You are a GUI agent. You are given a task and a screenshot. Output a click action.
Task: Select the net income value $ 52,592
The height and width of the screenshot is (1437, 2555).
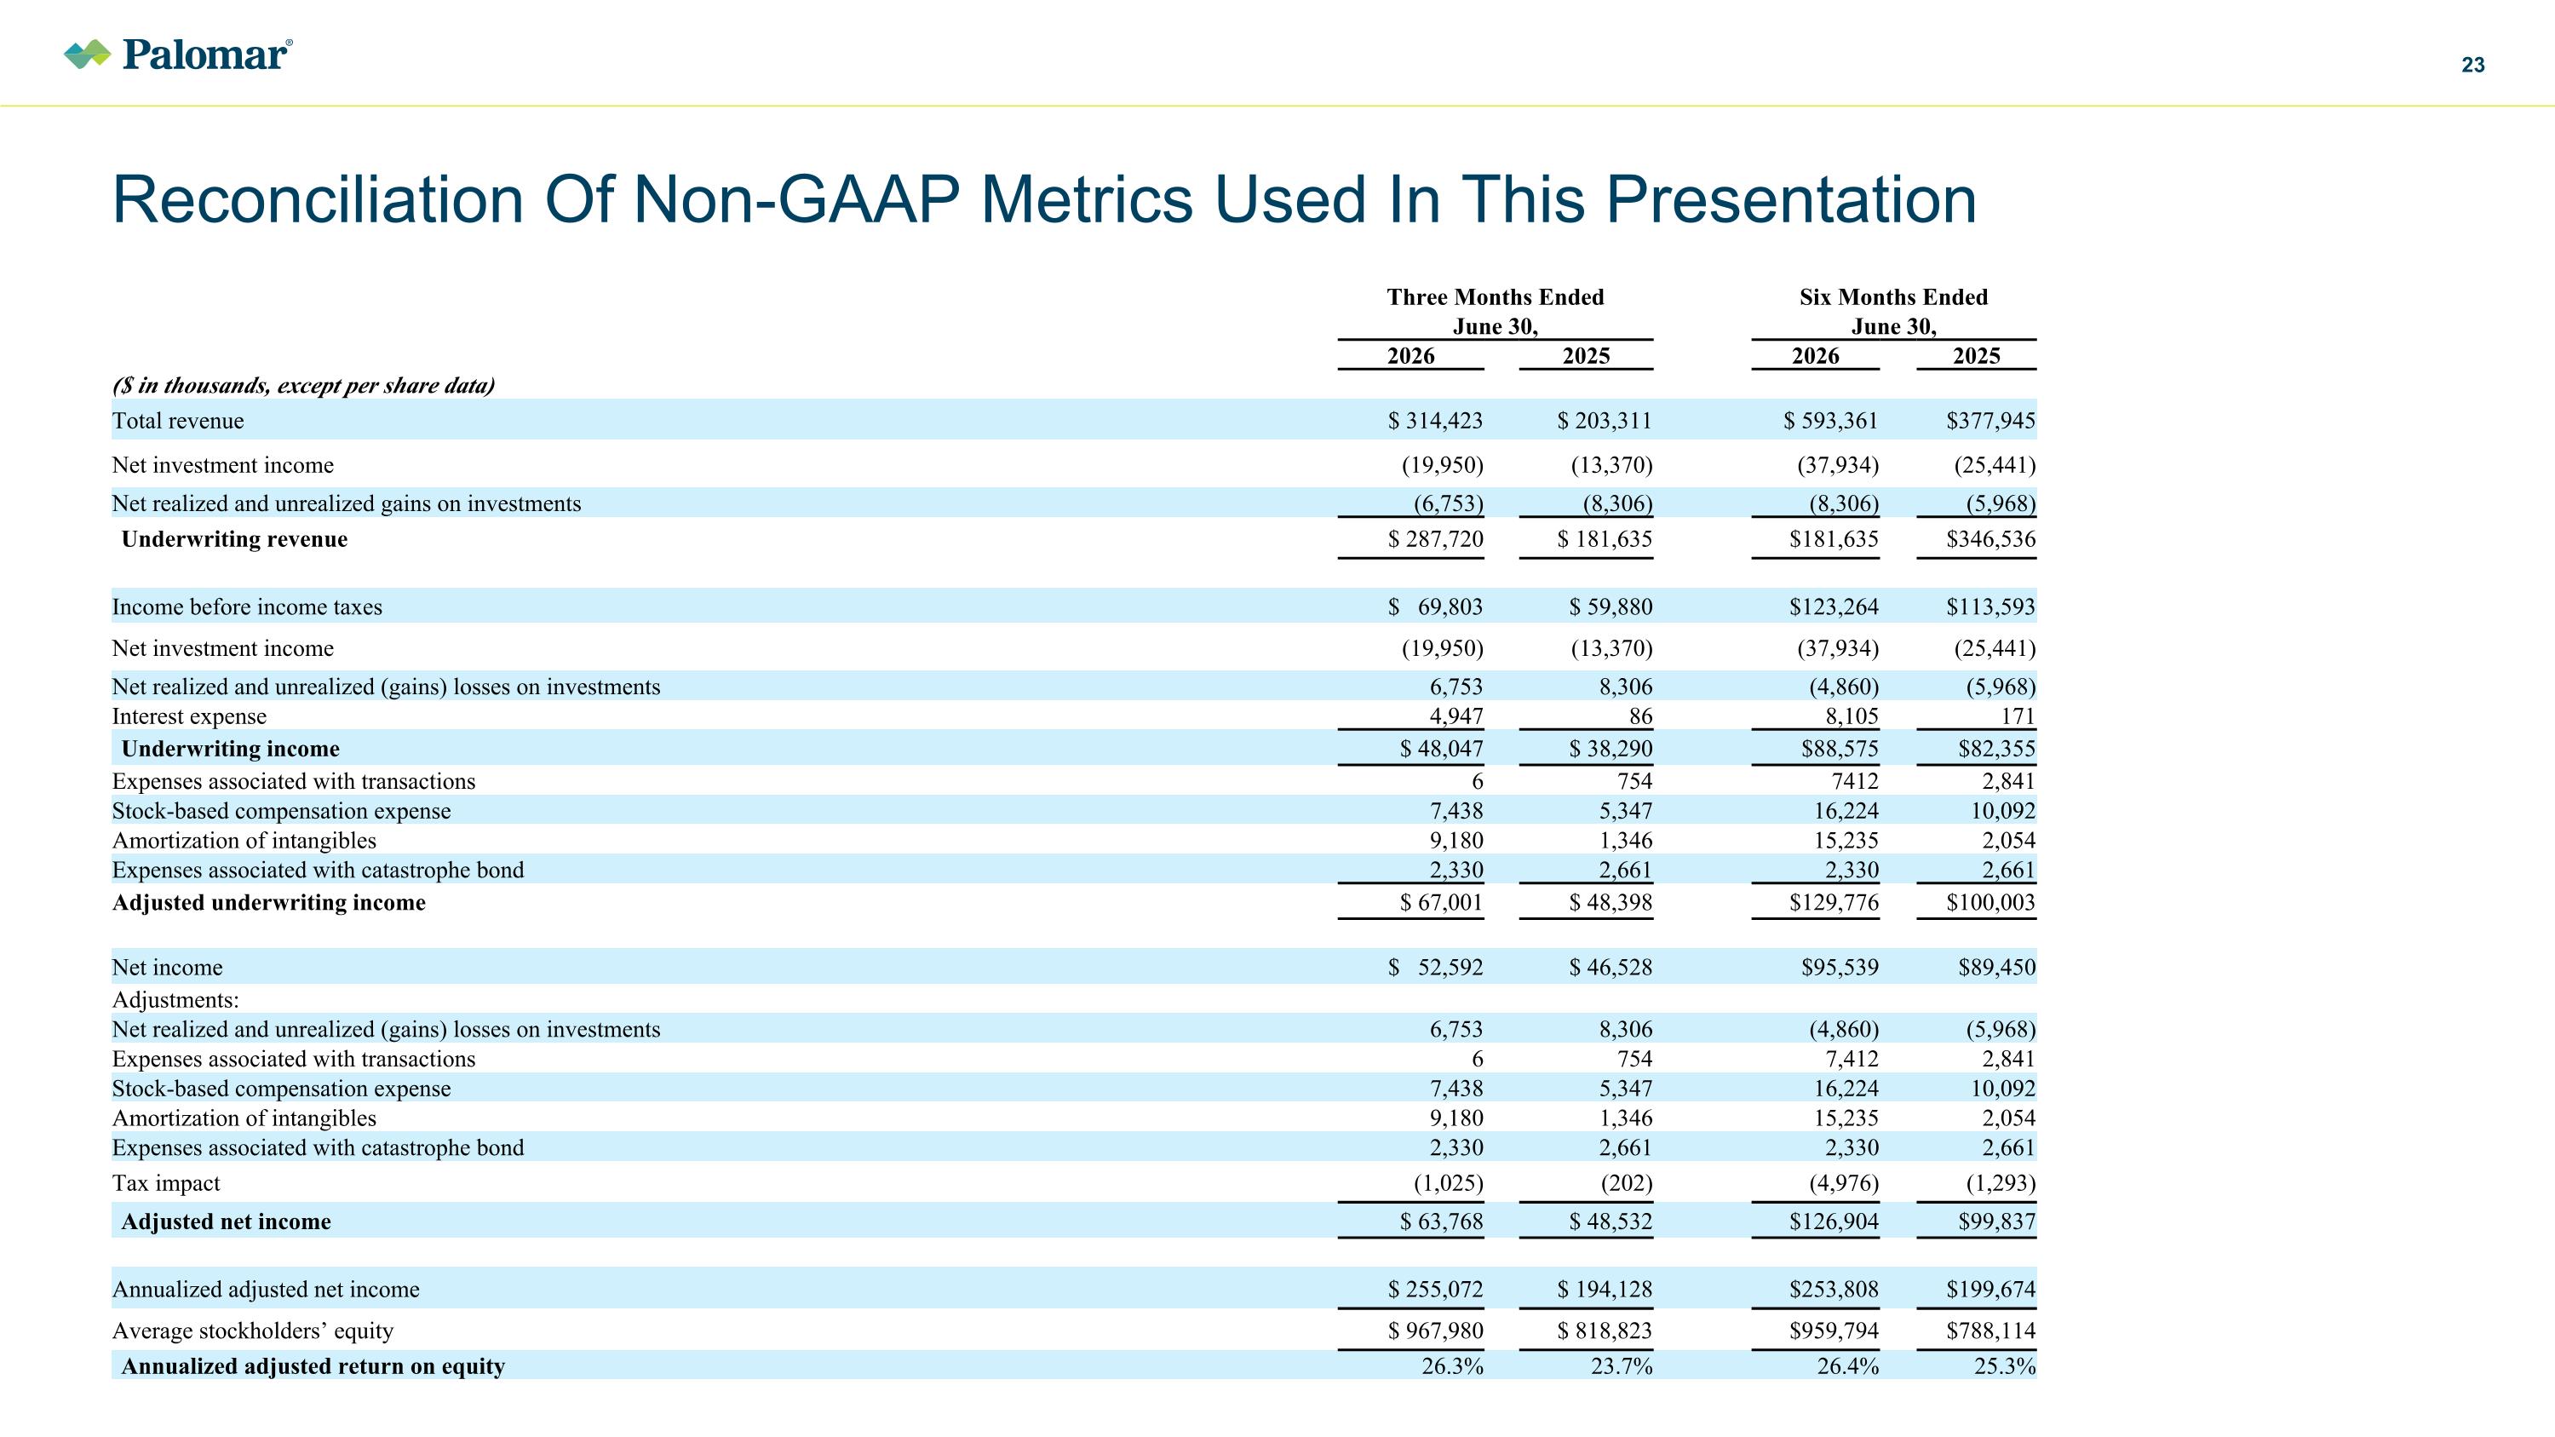[1435, 967]
